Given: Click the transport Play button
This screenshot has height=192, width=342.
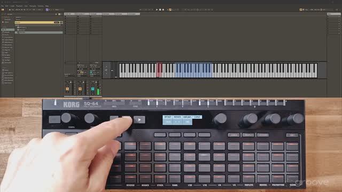Looking at the screenshot, I should coord(157,10).
